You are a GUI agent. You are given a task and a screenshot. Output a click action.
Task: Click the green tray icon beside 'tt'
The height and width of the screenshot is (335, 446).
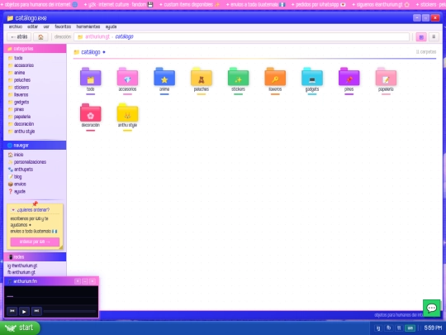410,328
